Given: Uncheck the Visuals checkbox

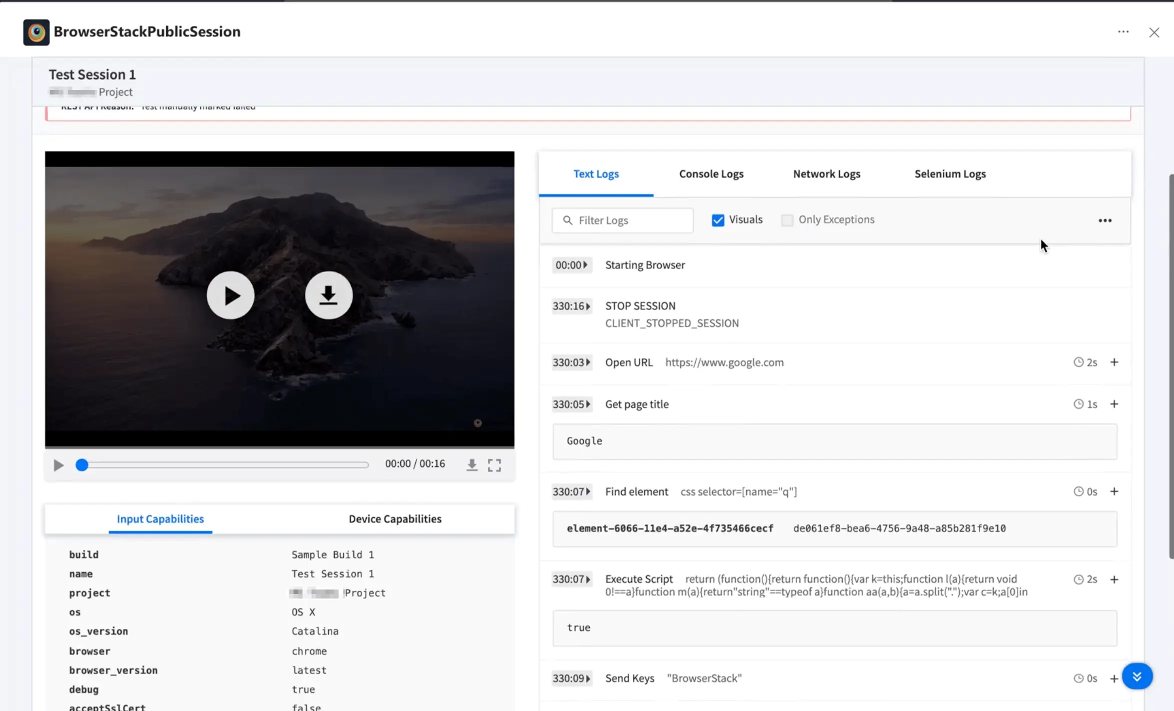Looking at the screenshot, I should click(718, 220).
